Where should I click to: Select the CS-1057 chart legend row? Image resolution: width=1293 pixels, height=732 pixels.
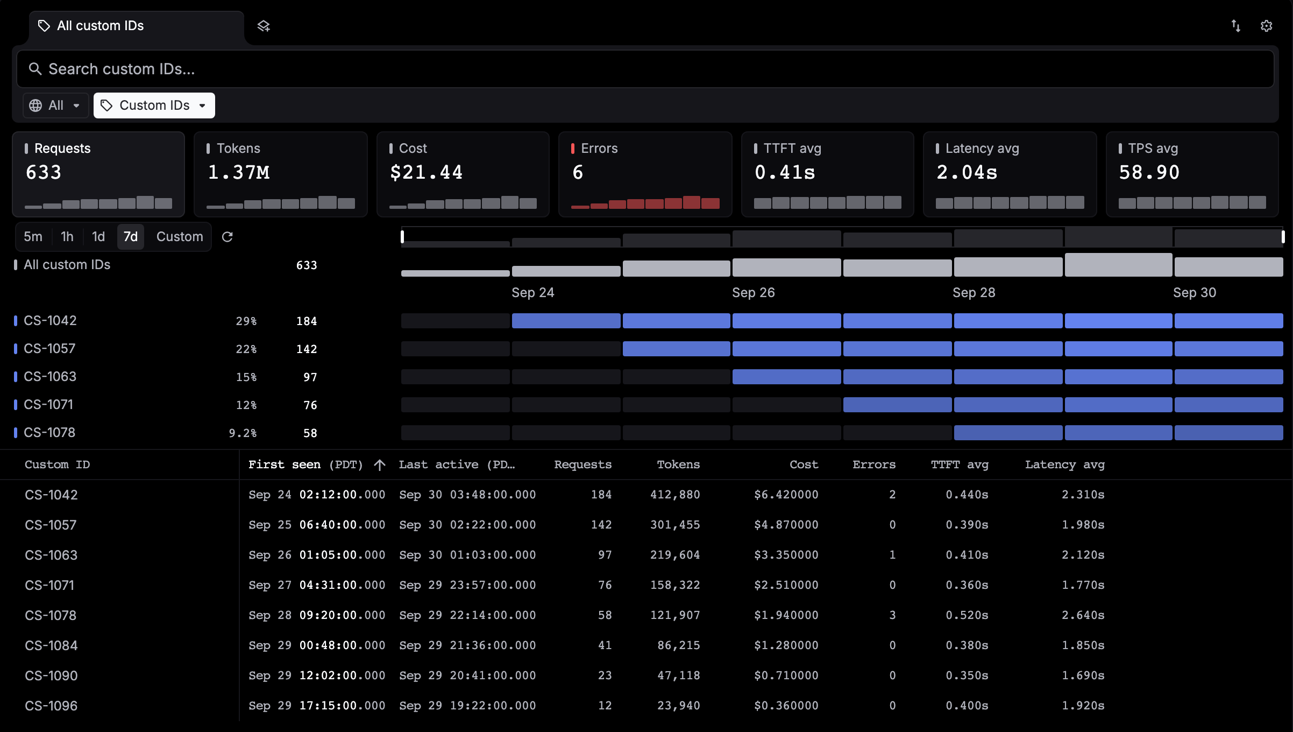pos(166,349)
